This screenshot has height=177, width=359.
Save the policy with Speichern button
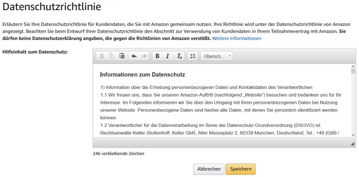[241, 169]
